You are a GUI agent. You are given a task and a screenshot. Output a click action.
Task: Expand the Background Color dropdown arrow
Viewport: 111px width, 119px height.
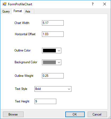coord(59,62)
